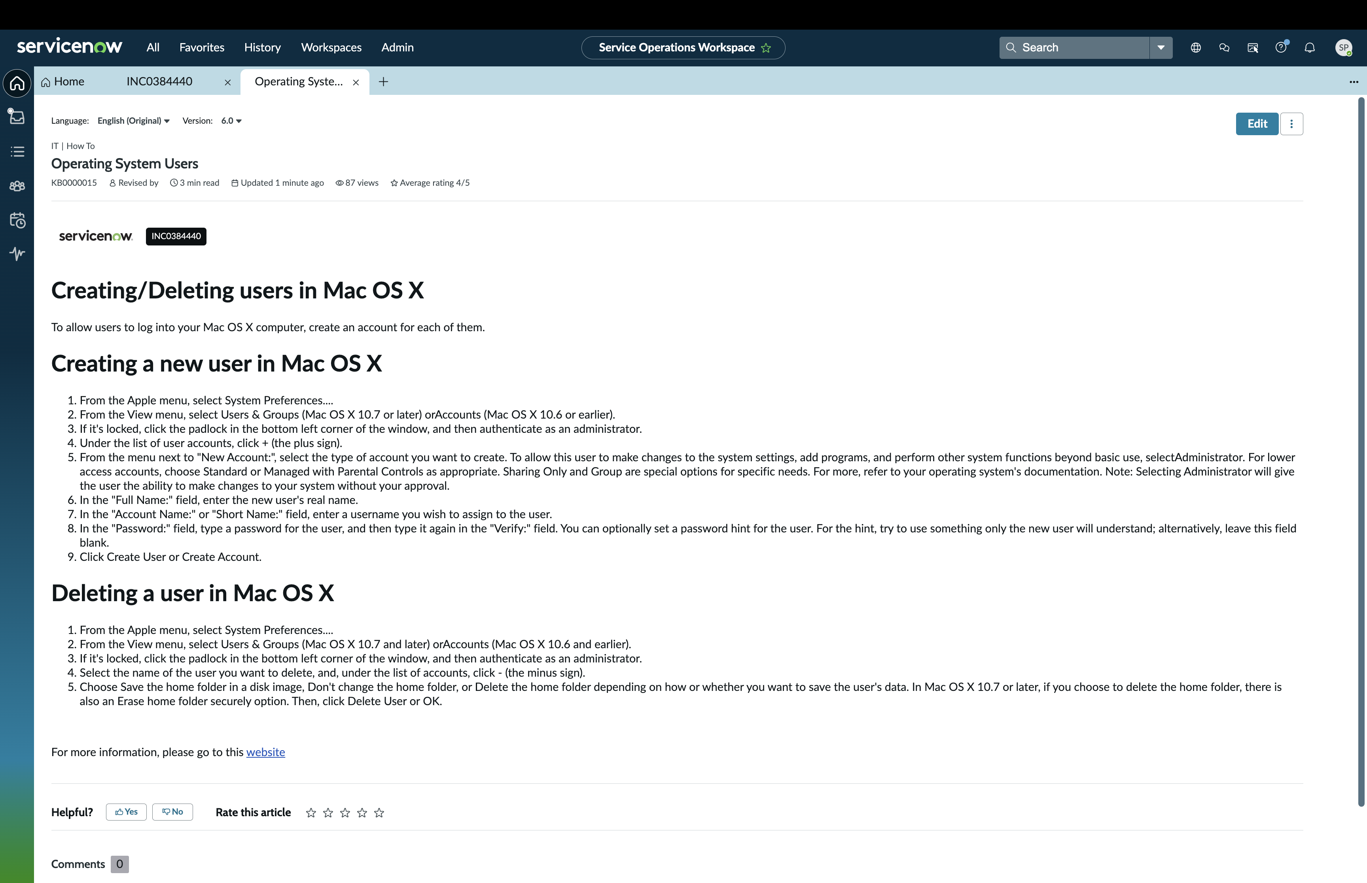Click the KB0000015 article number

tap(74, 183)
